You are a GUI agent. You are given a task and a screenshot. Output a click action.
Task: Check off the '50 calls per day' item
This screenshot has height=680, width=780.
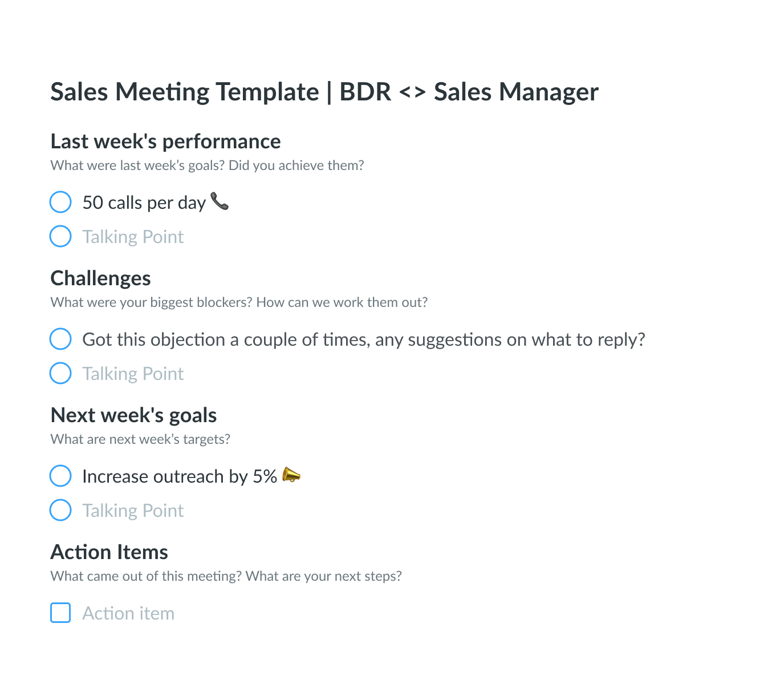(60, 202)
